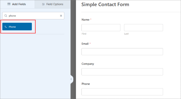181x99 pixels.
Task: Click the Last name input field
Action: point(143,28)
